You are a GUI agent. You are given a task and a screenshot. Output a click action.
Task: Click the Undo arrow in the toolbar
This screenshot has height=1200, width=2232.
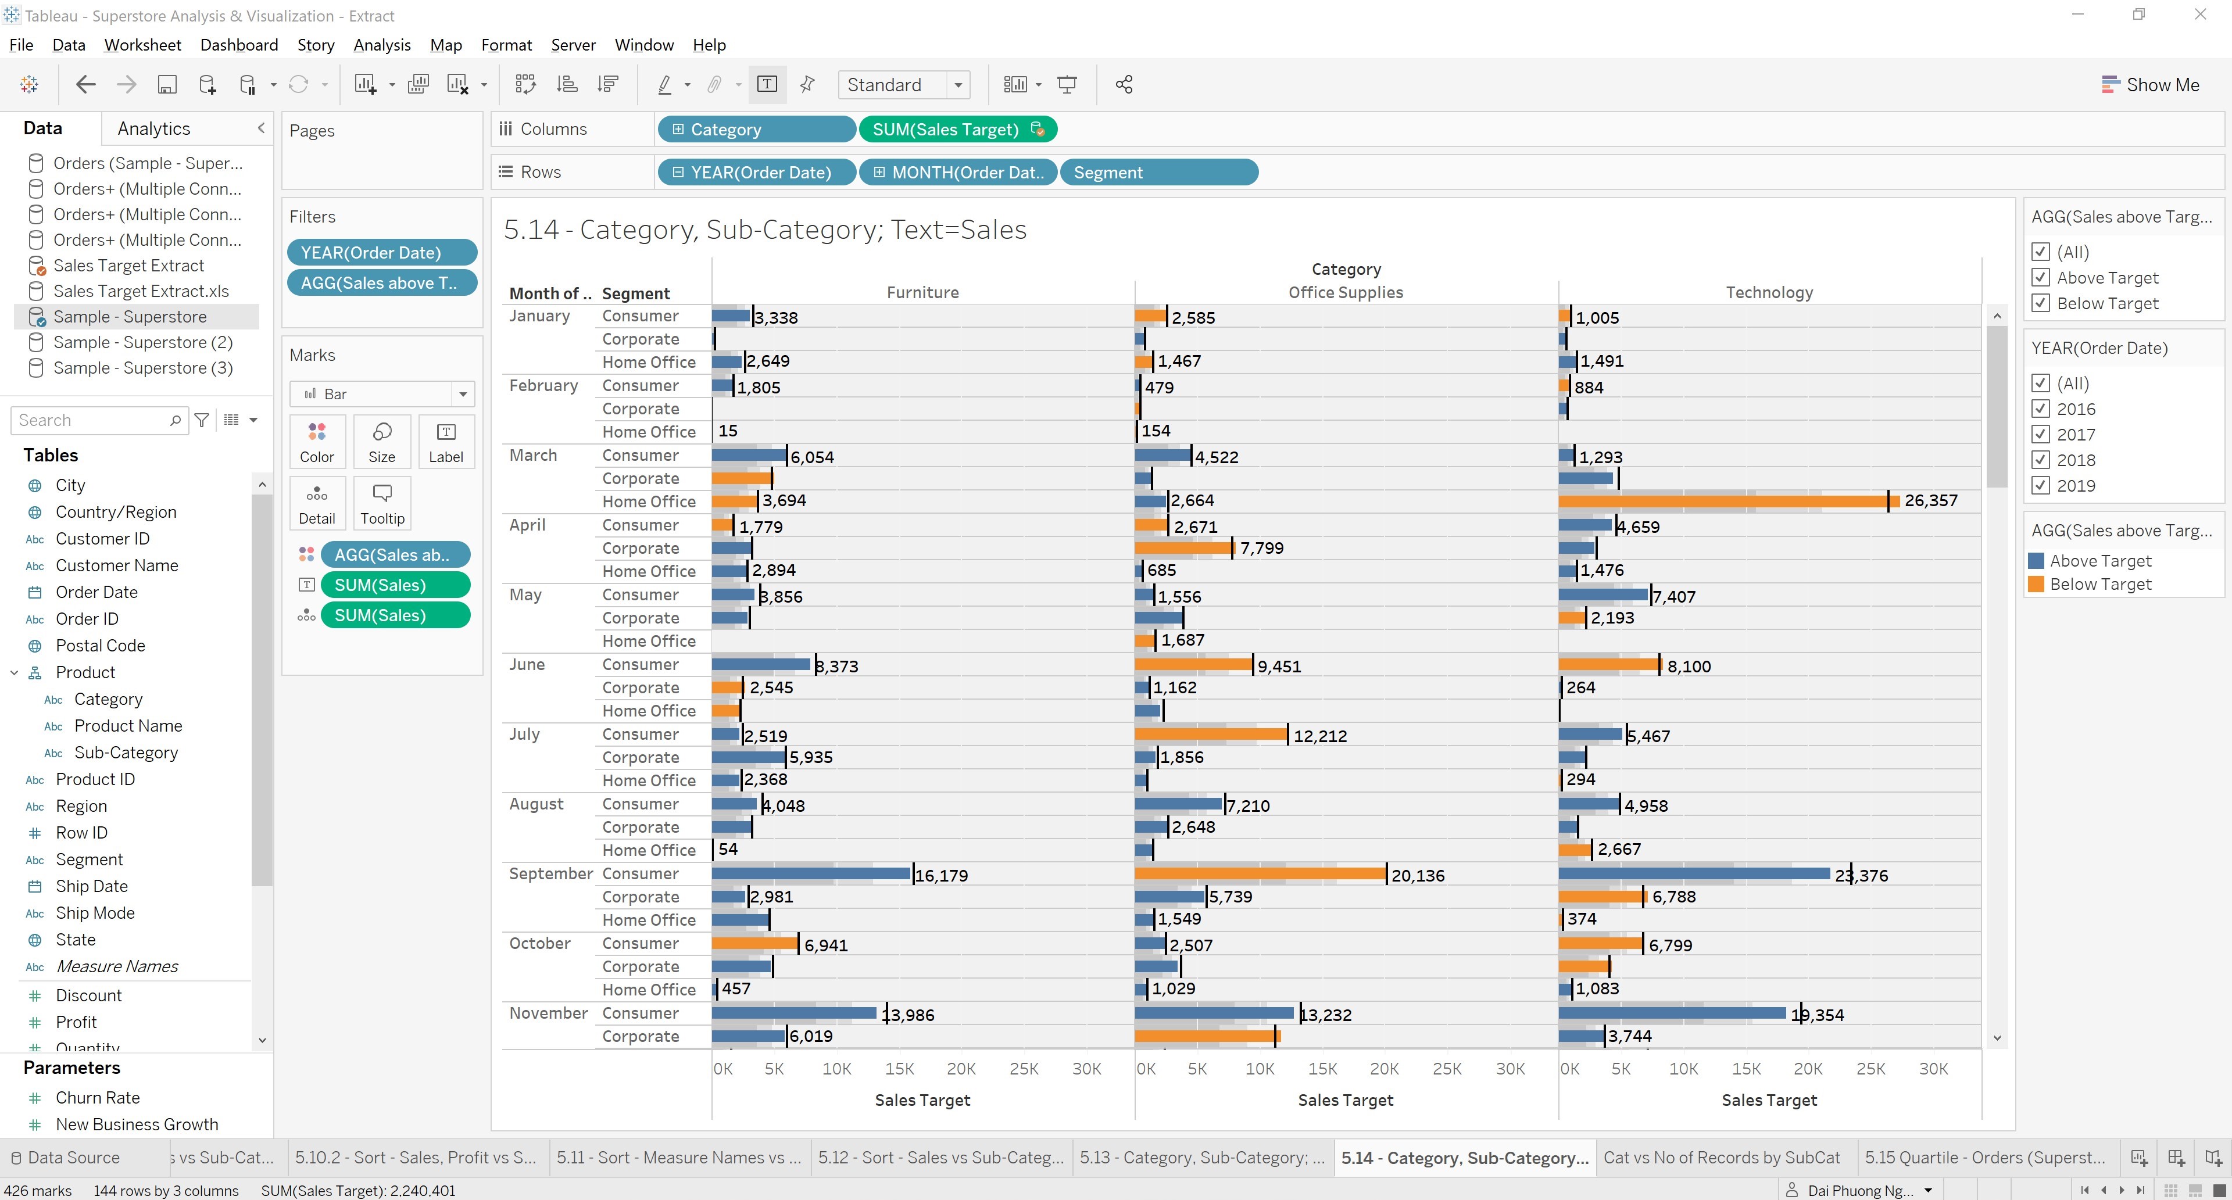85,84
